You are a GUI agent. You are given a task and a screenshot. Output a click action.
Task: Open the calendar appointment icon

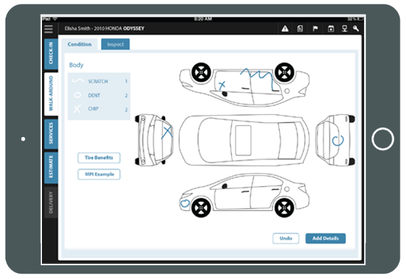pyautogui.click(x=331, y=28)
